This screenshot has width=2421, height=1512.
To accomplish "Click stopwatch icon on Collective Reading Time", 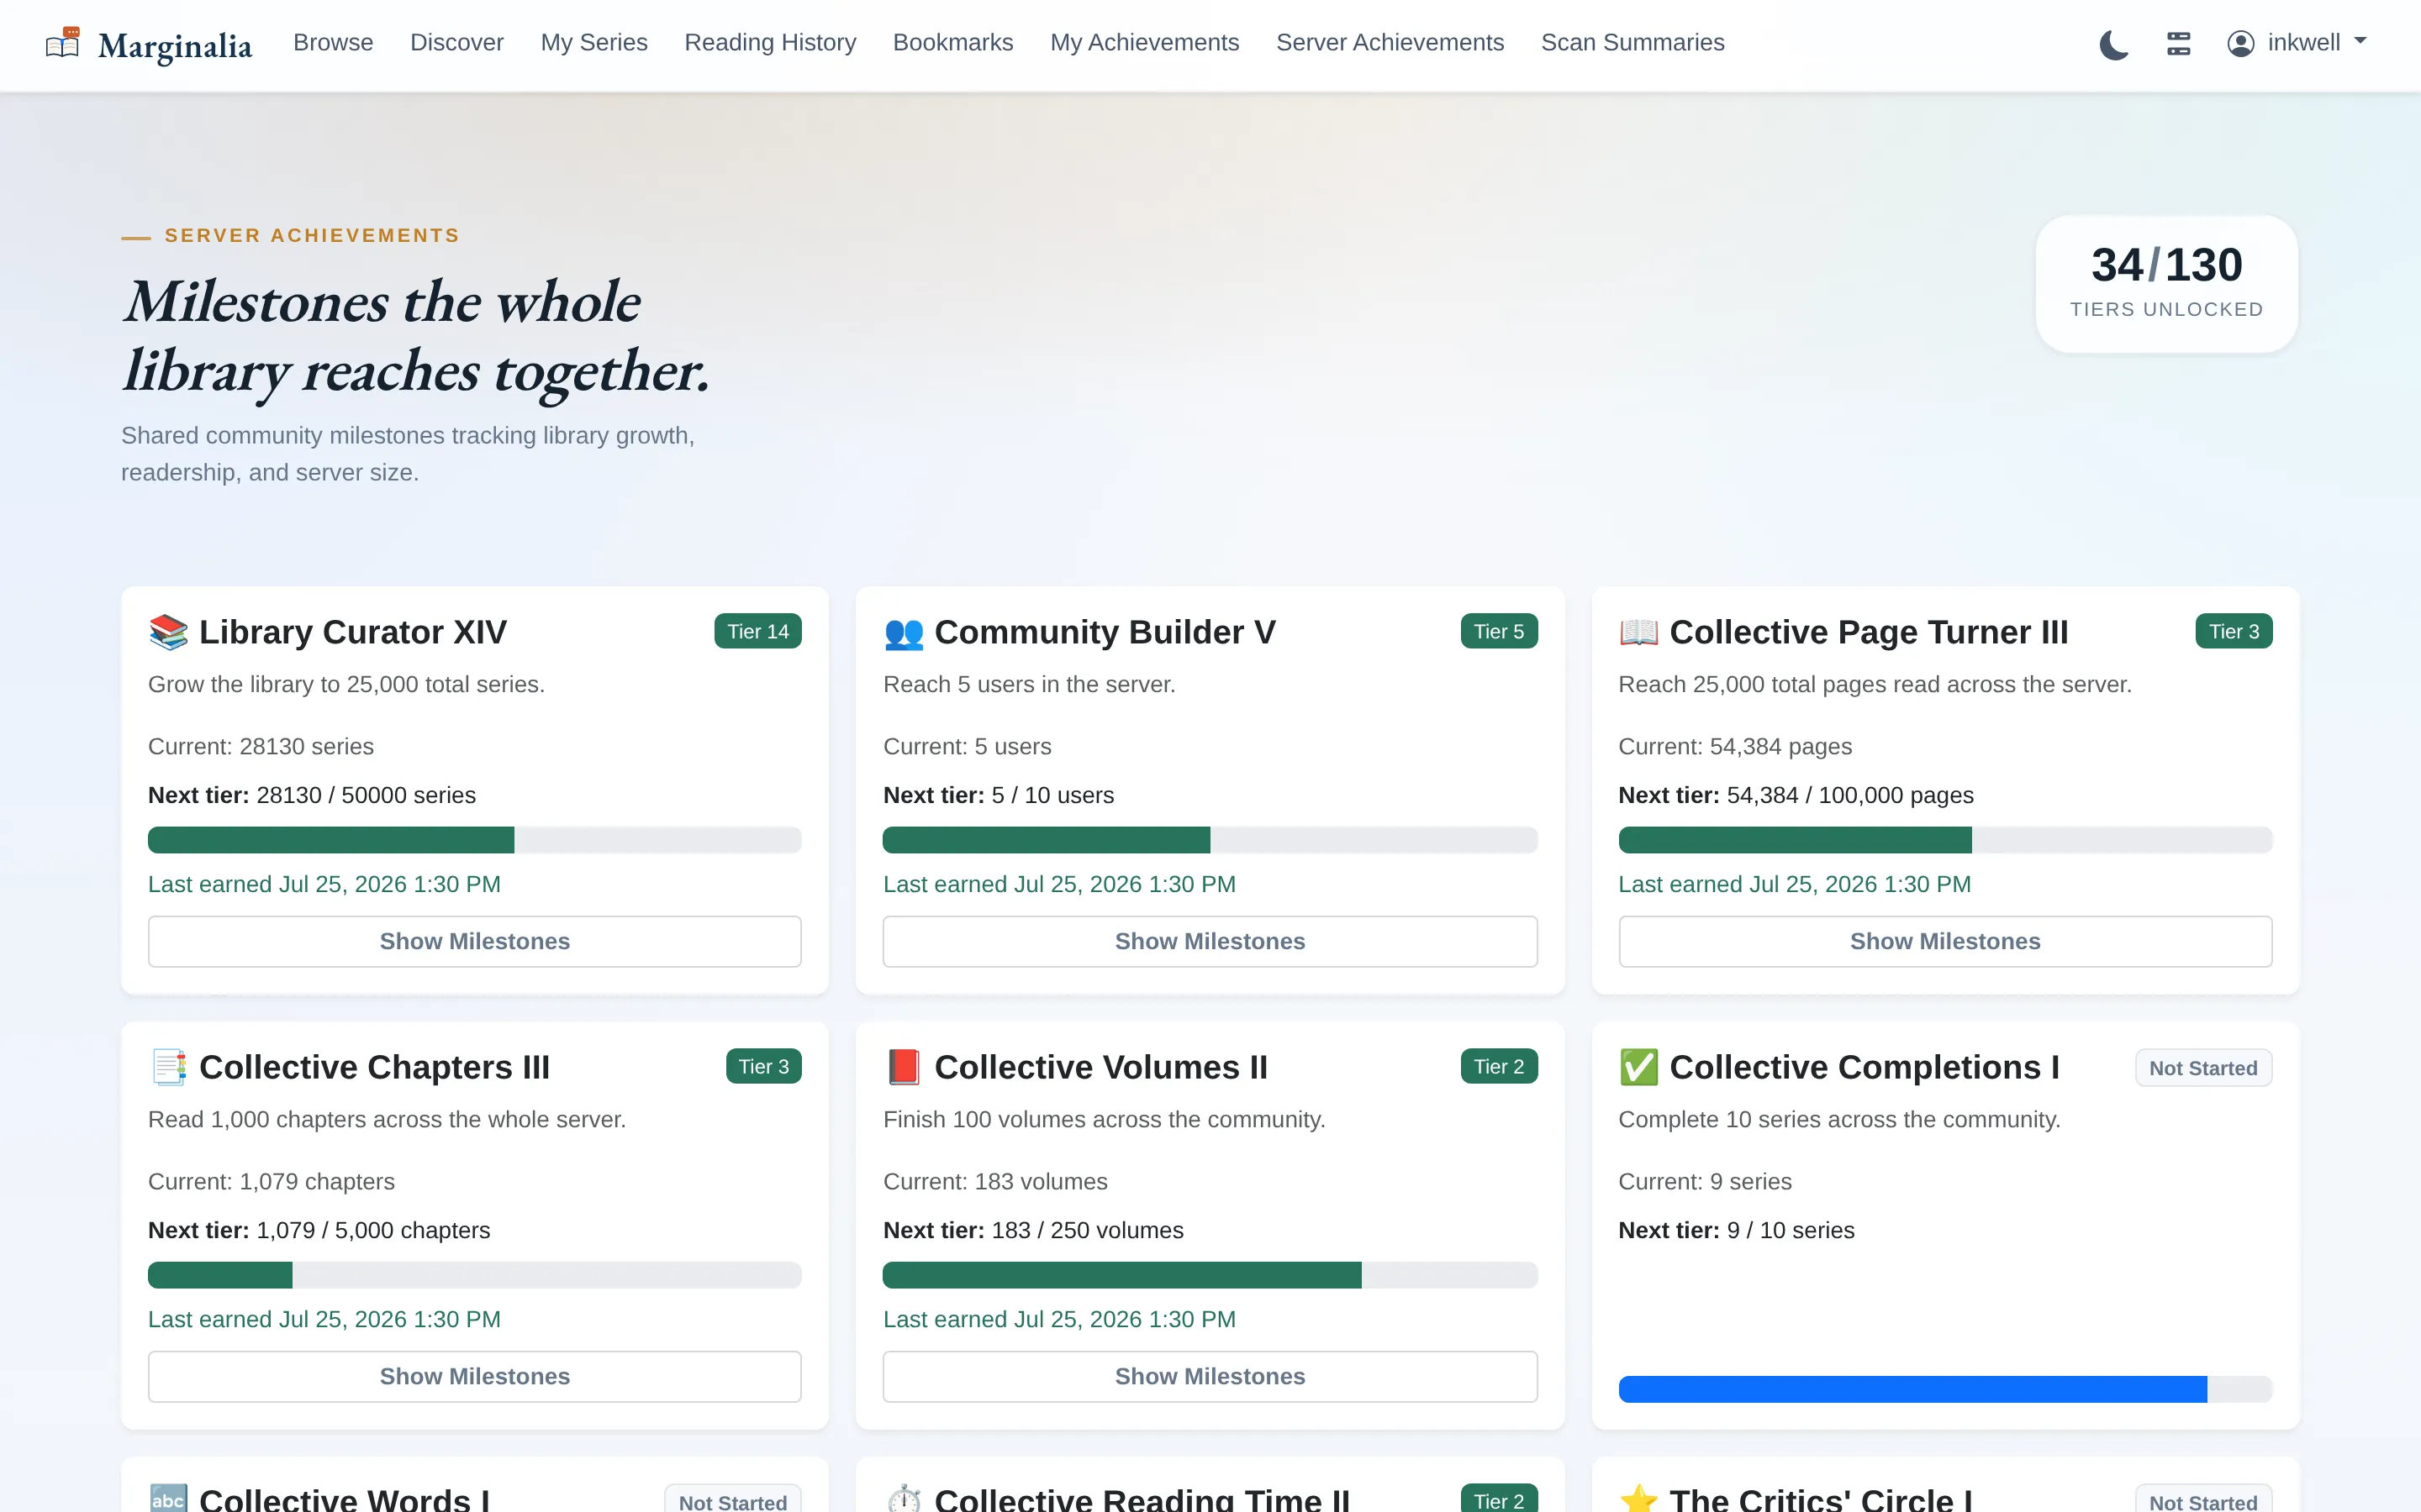I will click(904, 1498).
